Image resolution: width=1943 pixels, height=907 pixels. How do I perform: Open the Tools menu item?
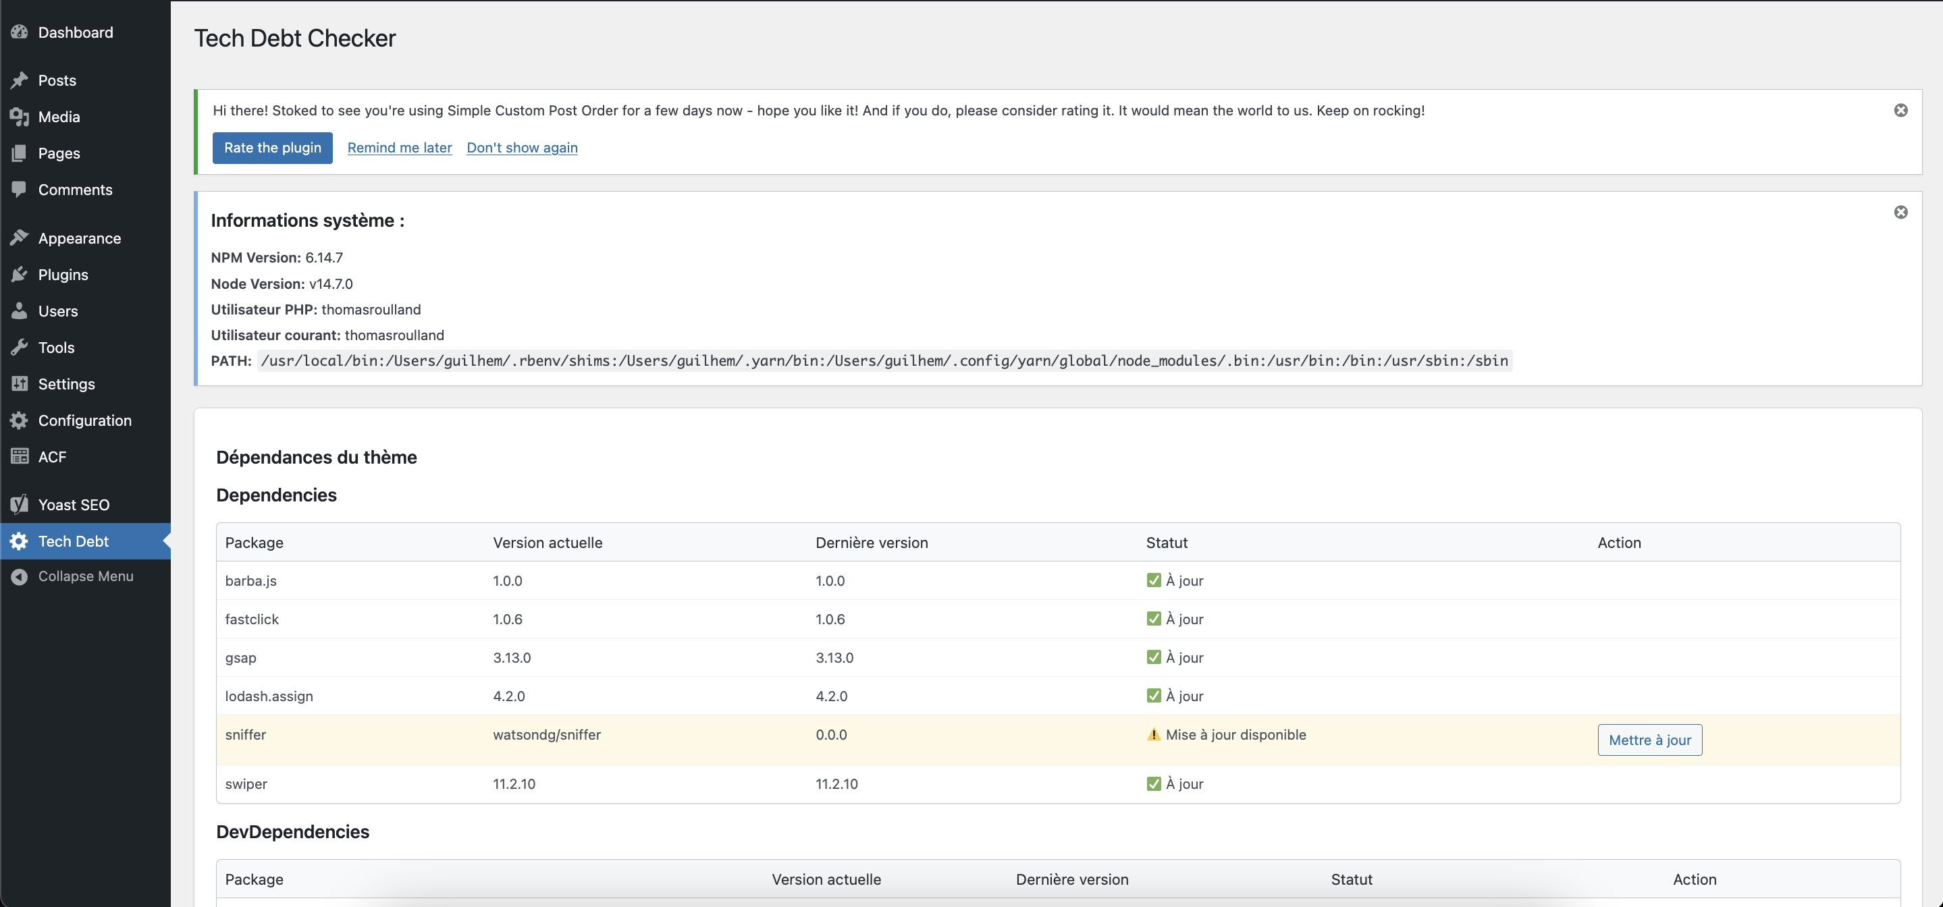pos(85,348)
